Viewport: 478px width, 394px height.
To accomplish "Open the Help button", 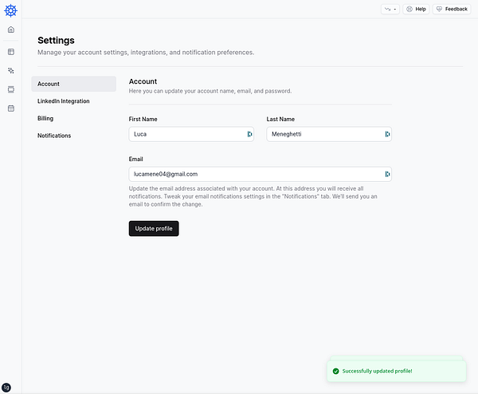I will (416, 9).
